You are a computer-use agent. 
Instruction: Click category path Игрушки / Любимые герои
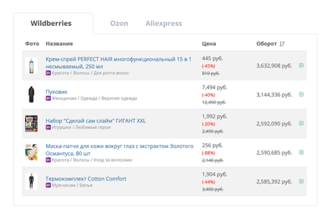coord(81,127)
